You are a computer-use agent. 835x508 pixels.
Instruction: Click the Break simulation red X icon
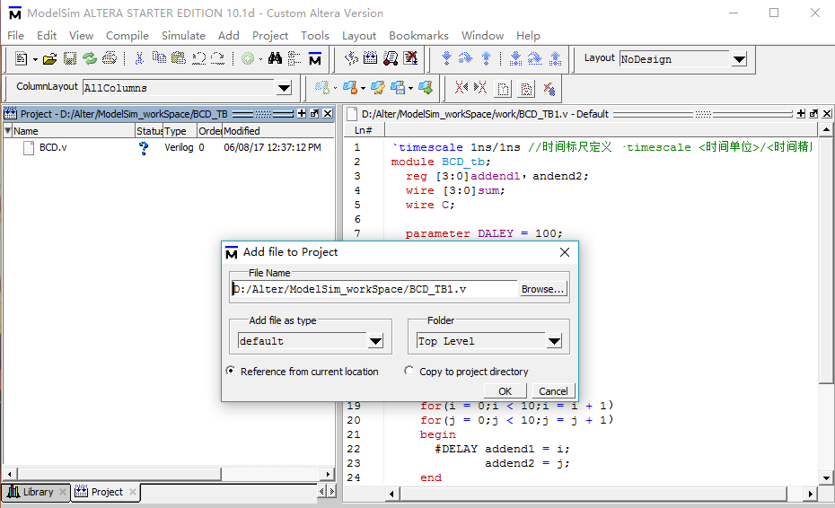point(410,58)
